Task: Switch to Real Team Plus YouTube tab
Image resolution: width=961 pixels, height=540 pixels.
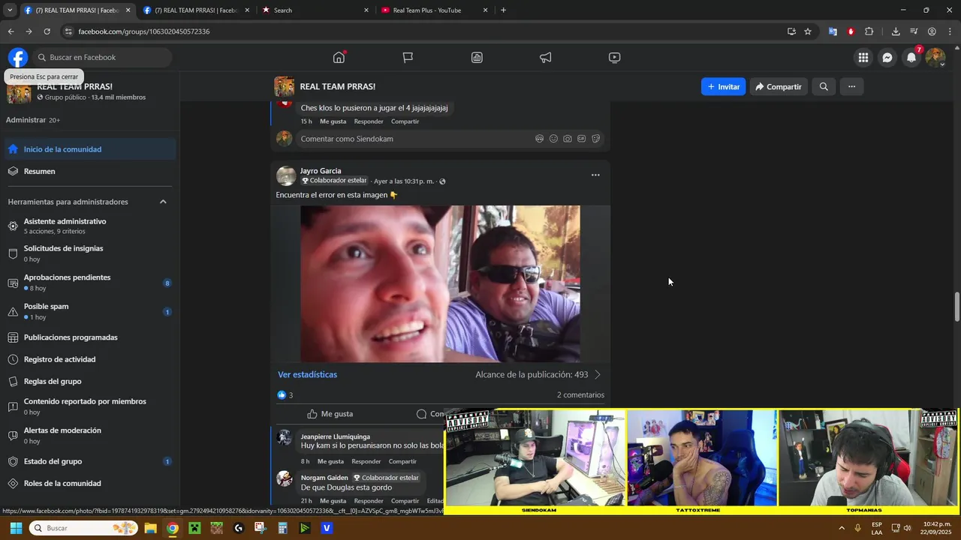Action: [x=434, y=10]
